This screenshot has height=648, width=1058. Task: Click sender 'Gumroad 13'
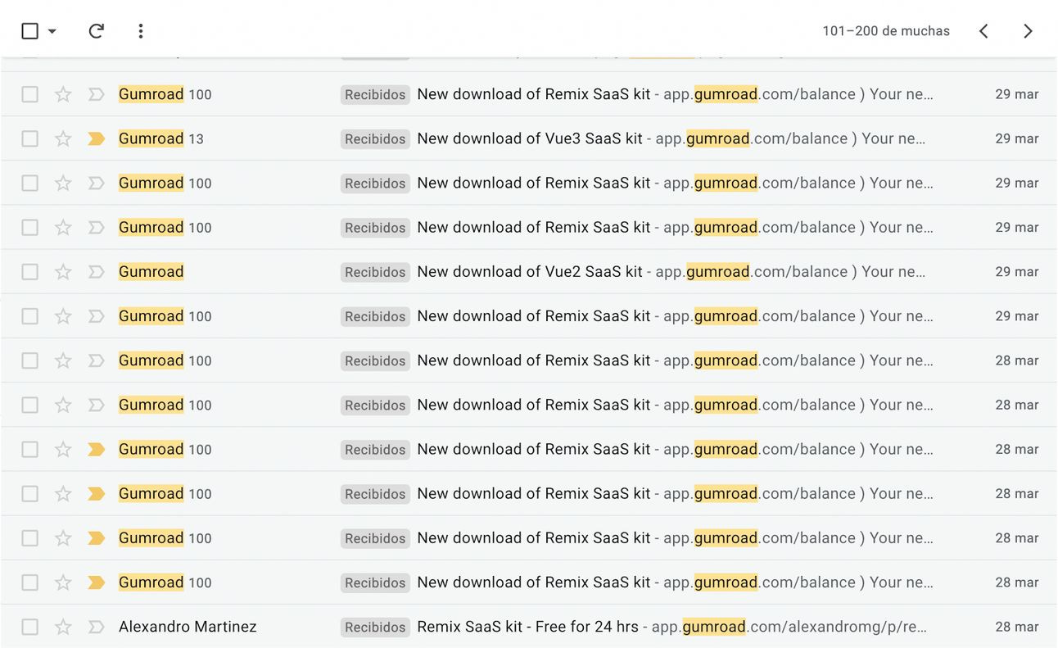tap(161, 138)
